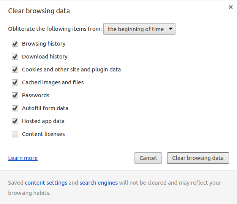237x204 pixels.
Task: Click the Cancel button
Action: (148, 158)
